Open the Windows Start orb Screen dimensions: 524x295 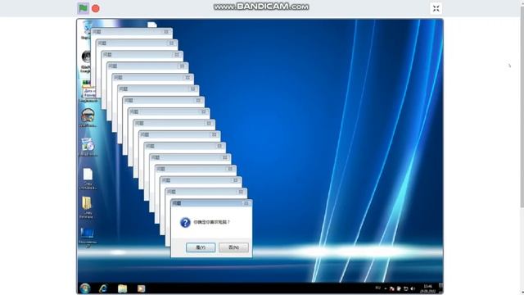point(85,288)
